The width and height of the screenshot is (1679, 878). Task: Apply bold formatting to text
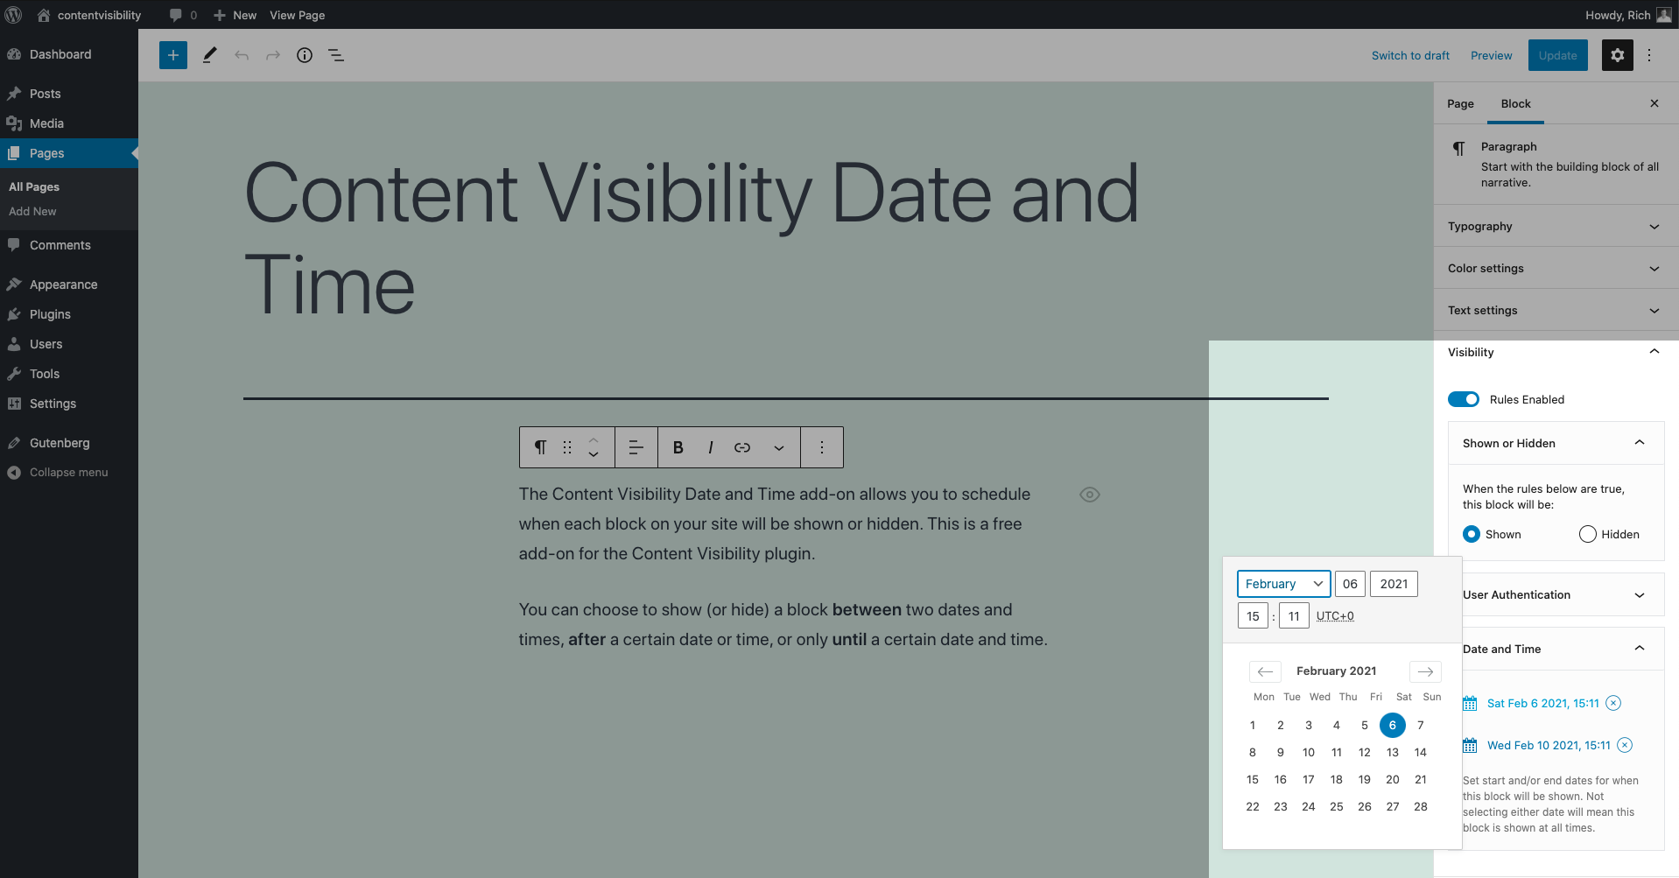point(678,447)
